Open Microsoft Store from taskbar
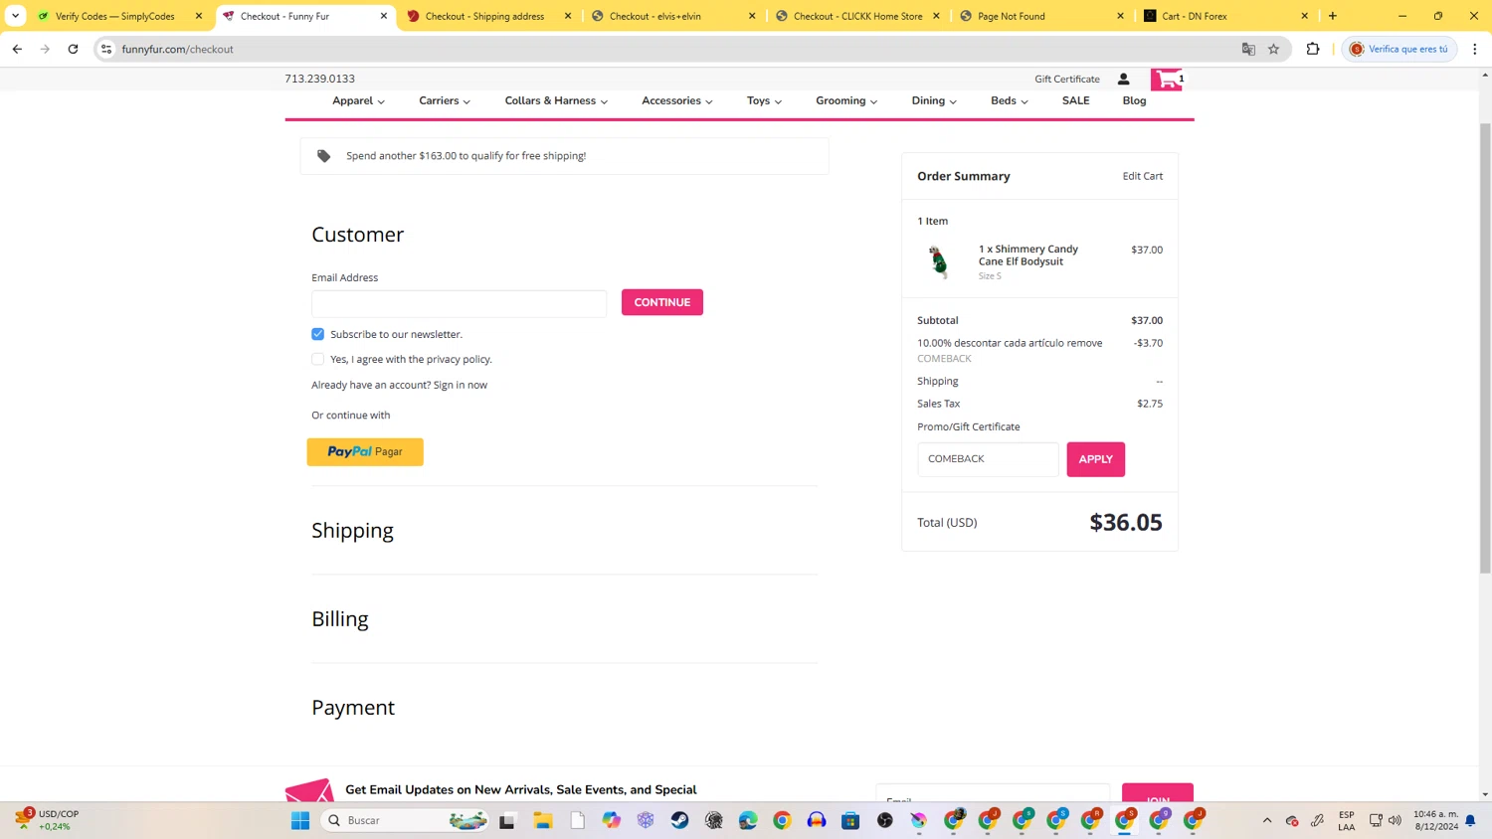The width and height of the screenshot is (1492, 839). click(850, 820)
